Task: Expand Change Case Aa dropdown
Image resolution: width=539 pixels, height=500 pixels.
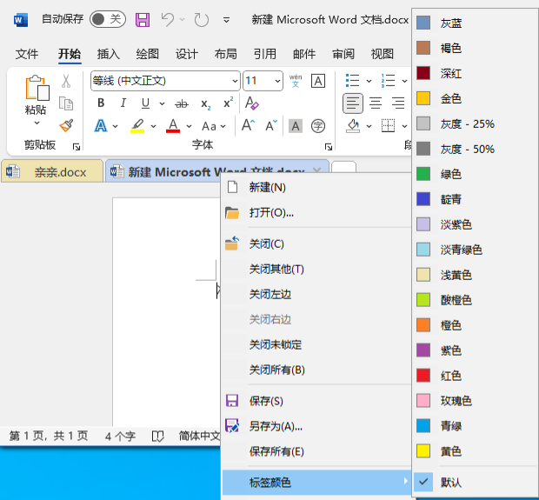Action: tap(214, 126)
